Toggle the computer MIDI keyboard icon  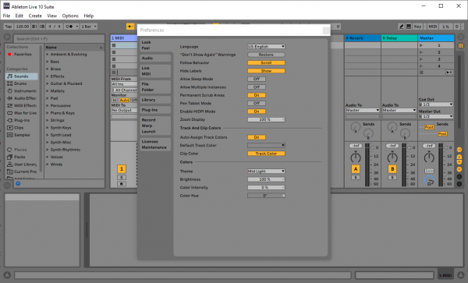[x=409, y=27]
